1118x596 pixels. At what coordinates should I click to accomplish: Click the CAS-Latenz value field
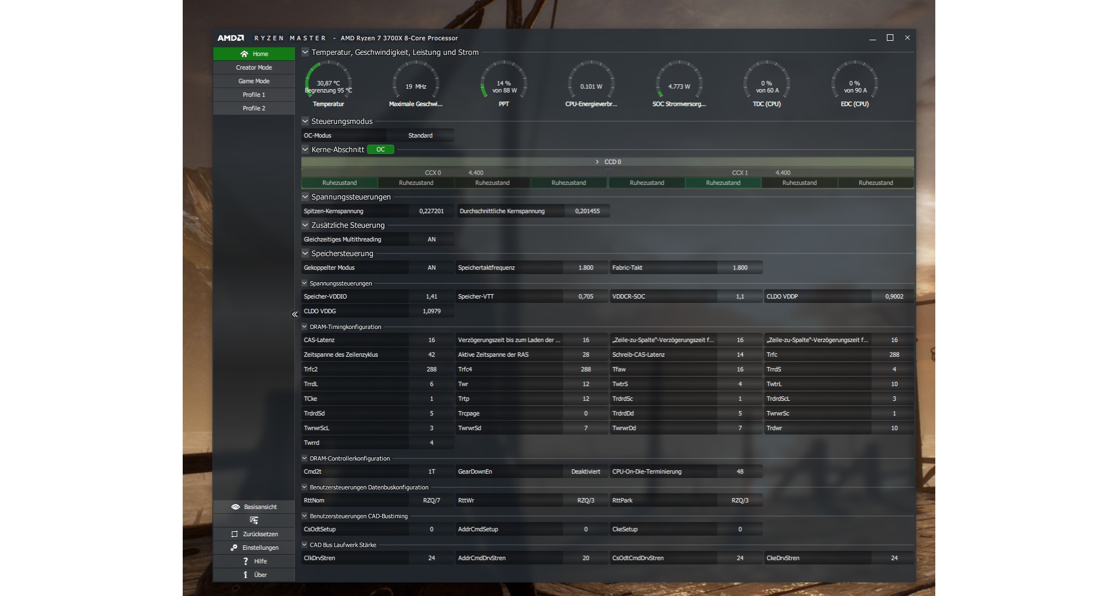click(431, 340)
